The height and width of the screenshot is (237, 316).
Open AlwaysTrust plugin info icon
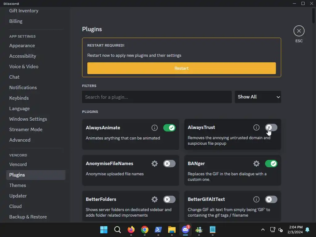(256, 127)
